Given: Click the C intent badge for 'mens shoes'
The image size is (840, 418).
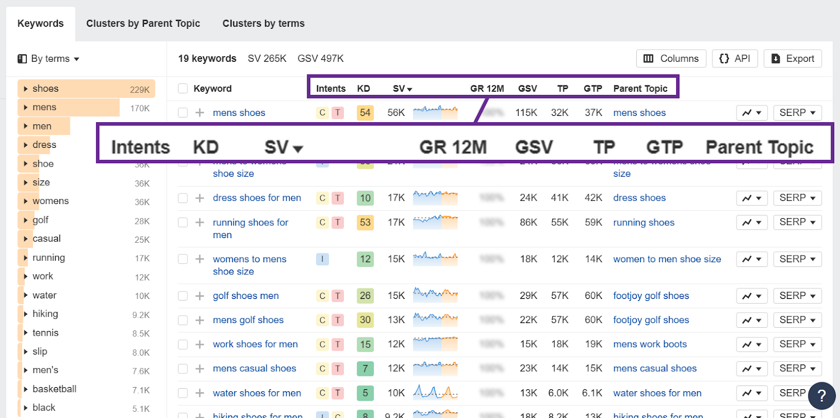Looking at the screenshot, I should point(322,113).
